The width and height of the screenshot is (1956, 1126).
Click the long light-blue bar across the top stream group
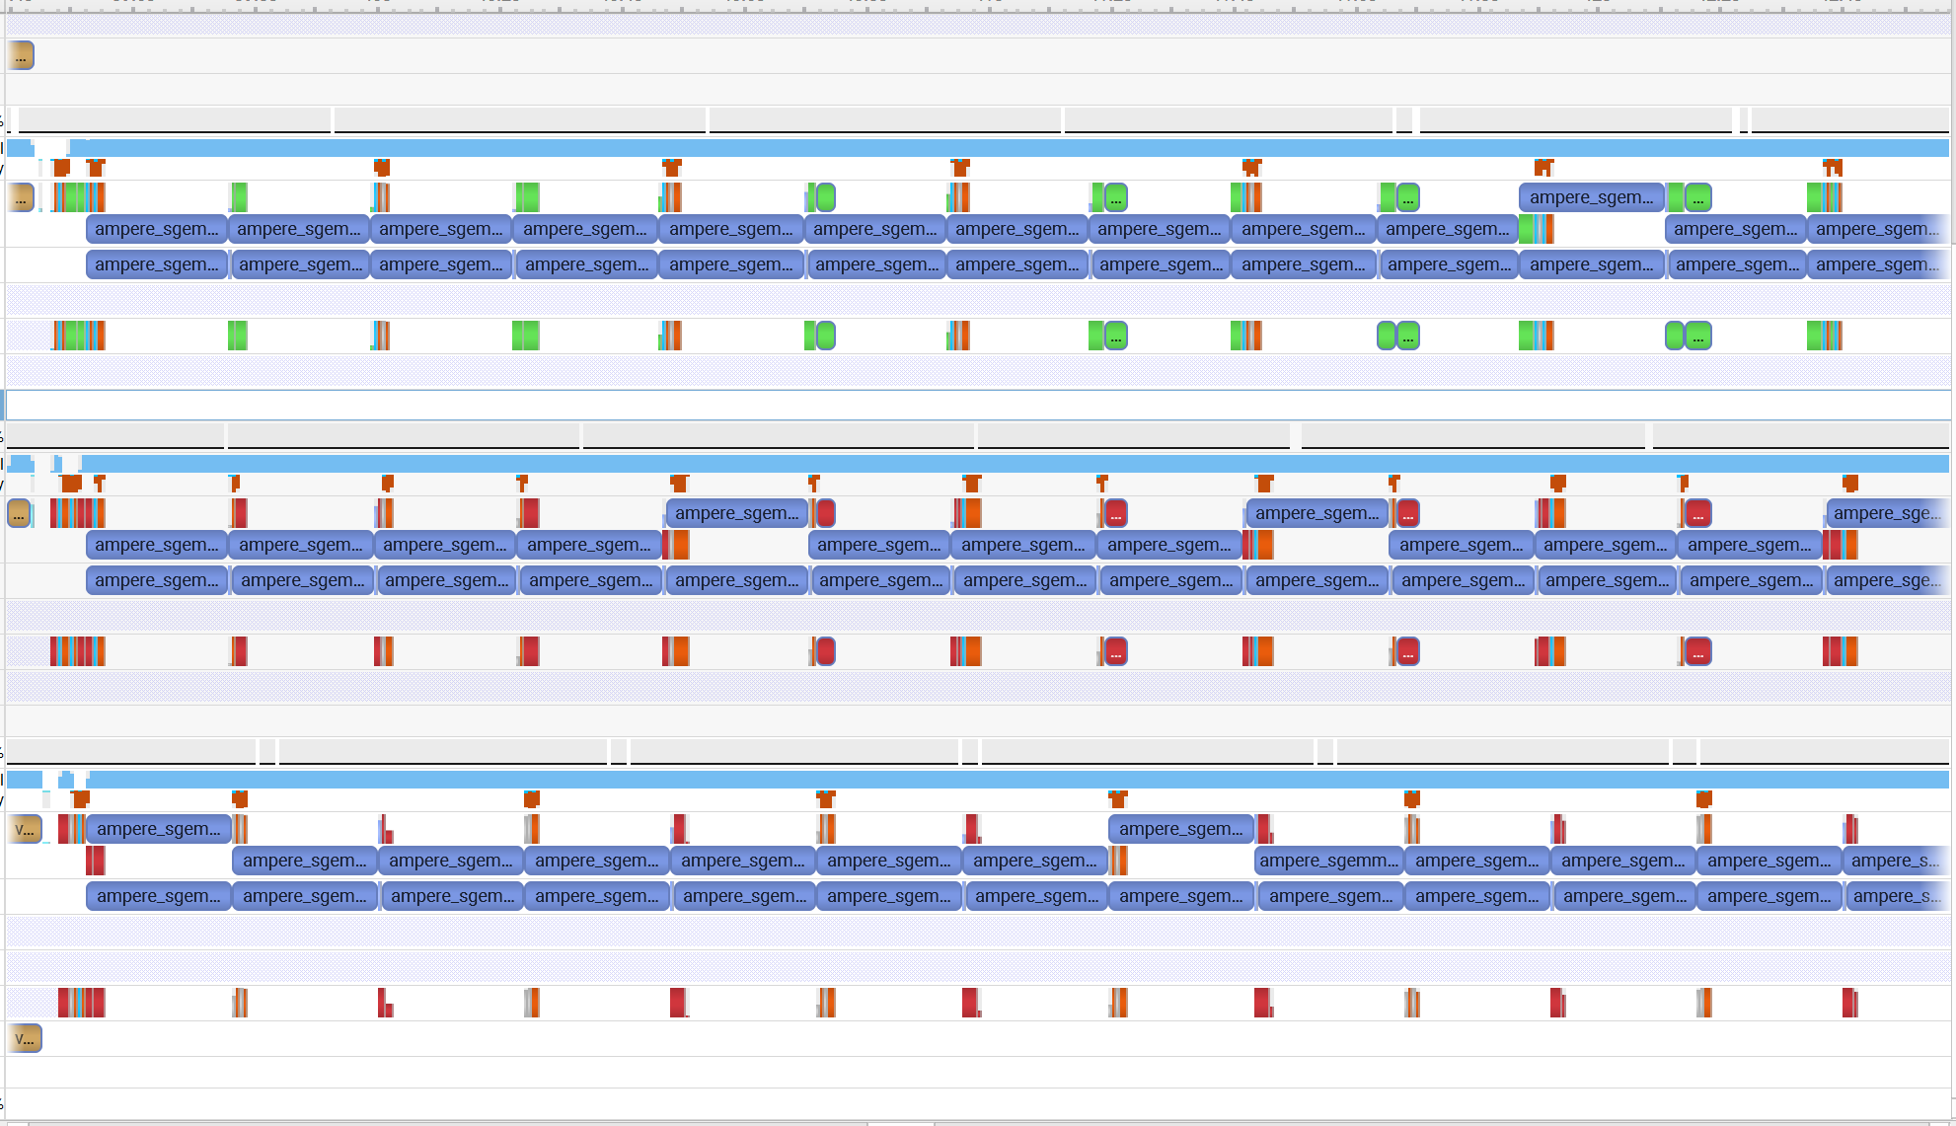[987, 148]
